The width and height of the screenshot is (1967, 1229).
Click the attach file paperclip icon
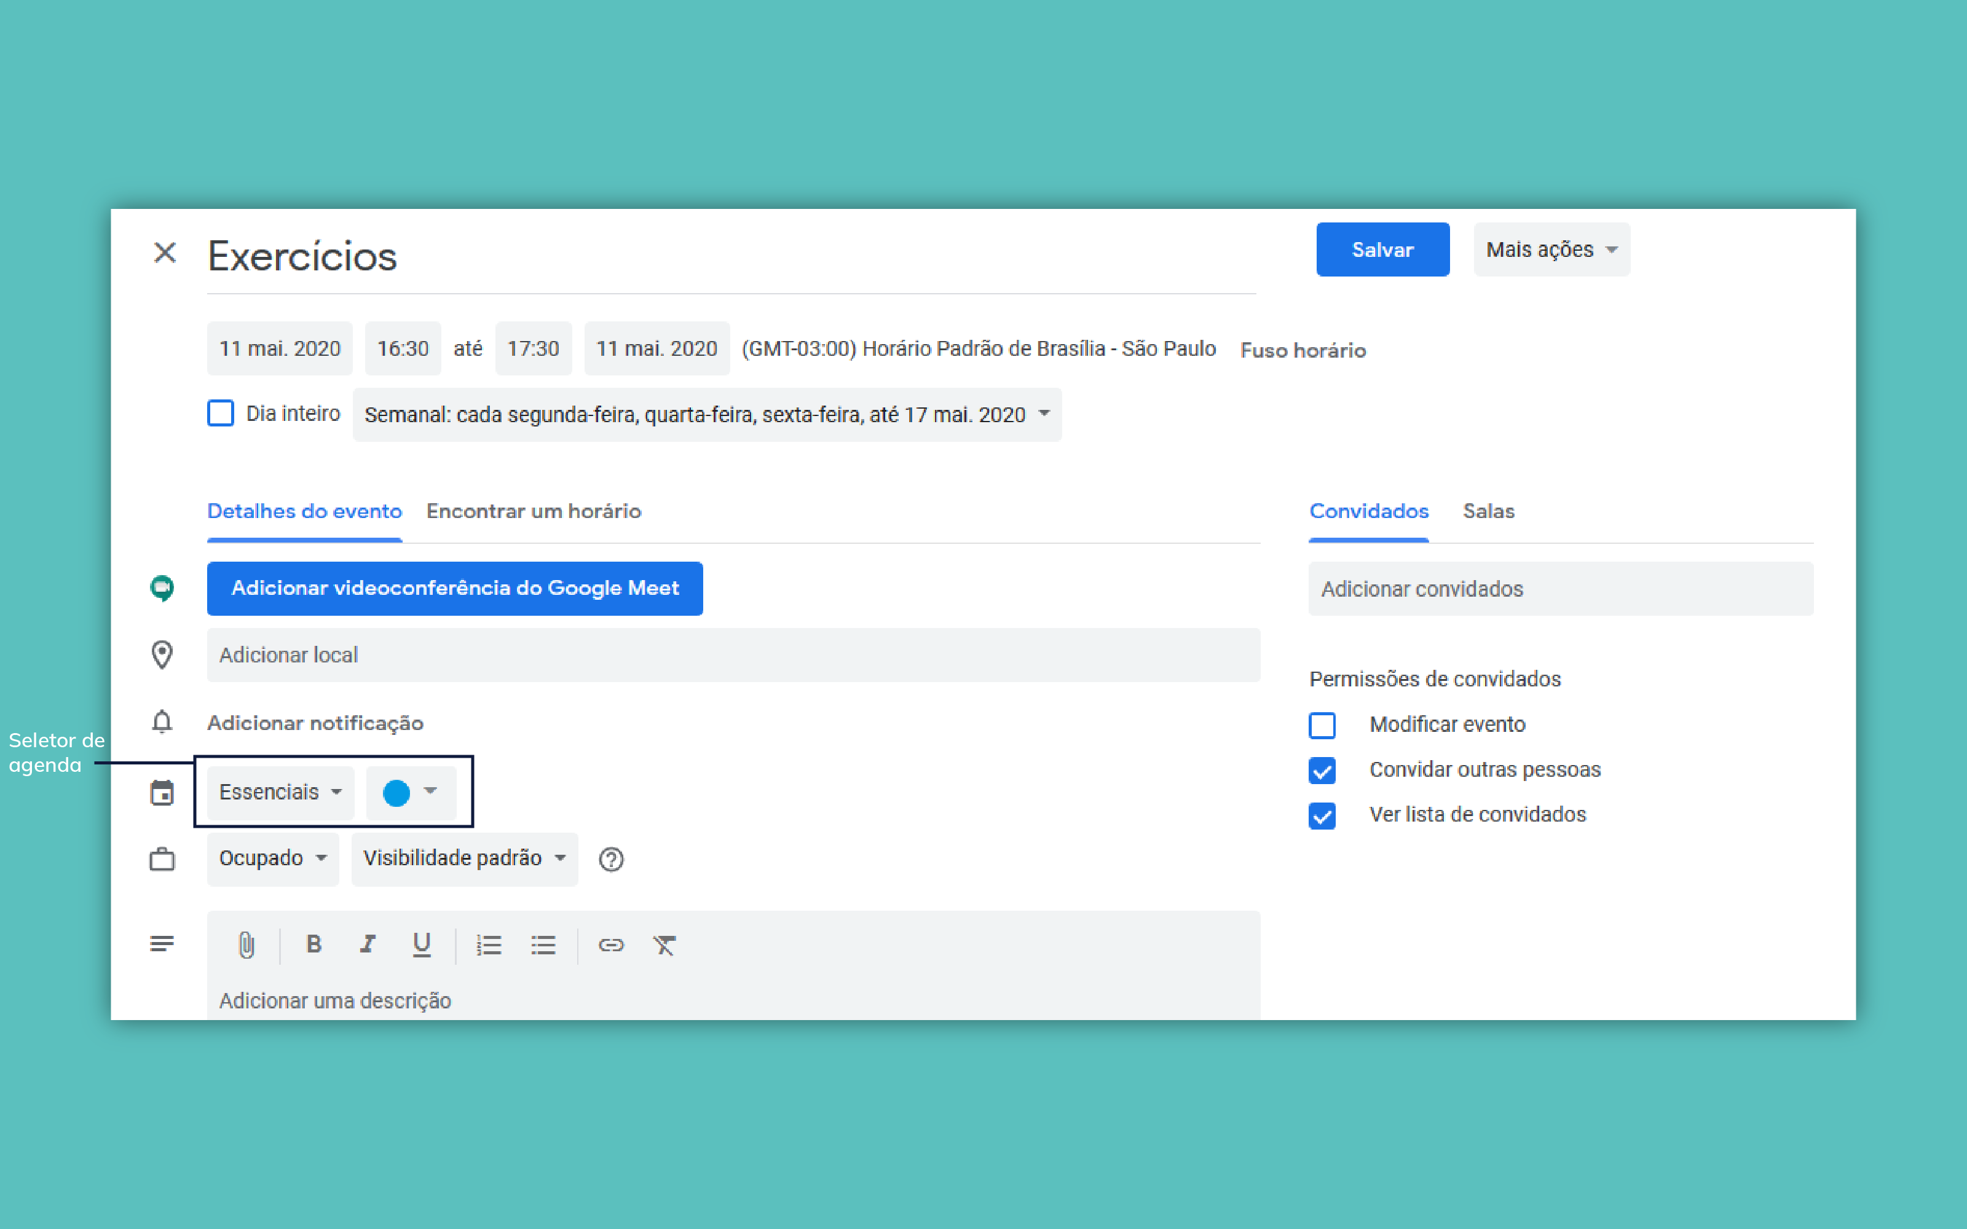point(246,944)
